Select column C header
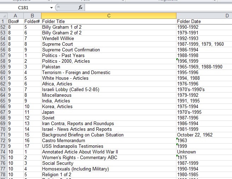 pos(109,16)
